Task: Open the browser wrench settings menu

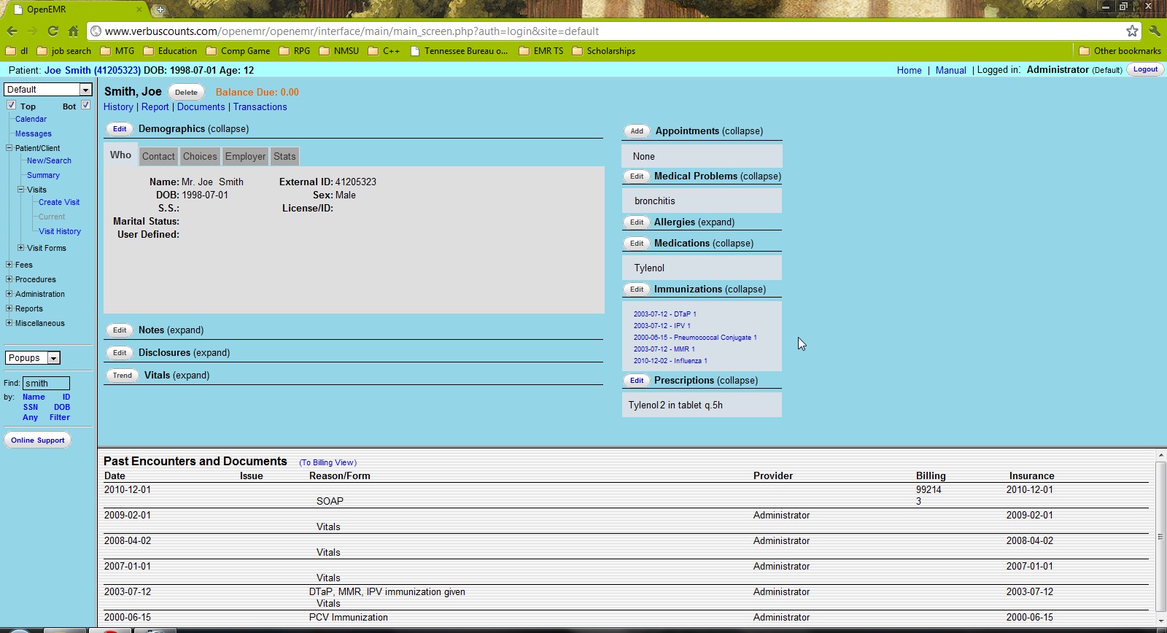Action: pyautogui.click(x=1154, y=31)
